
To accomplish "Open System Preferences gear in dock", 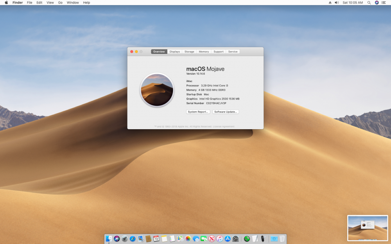I will (x=235, y=239).
